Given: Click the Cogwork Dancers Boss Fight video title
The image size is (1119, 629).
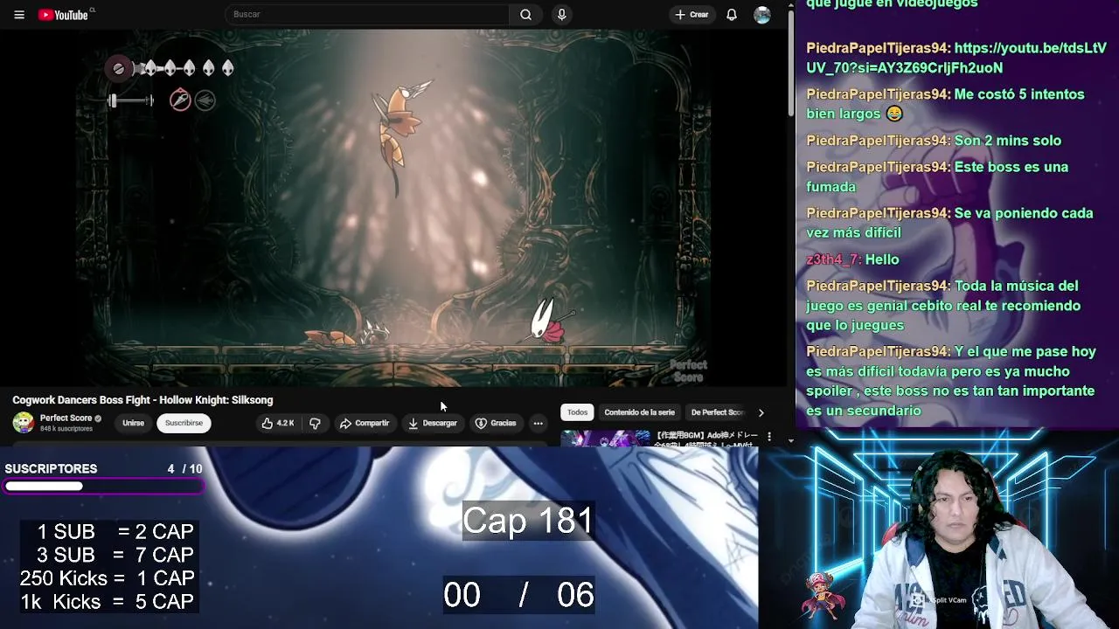Looking at the screenshot, I should click(x=142, y=400).
